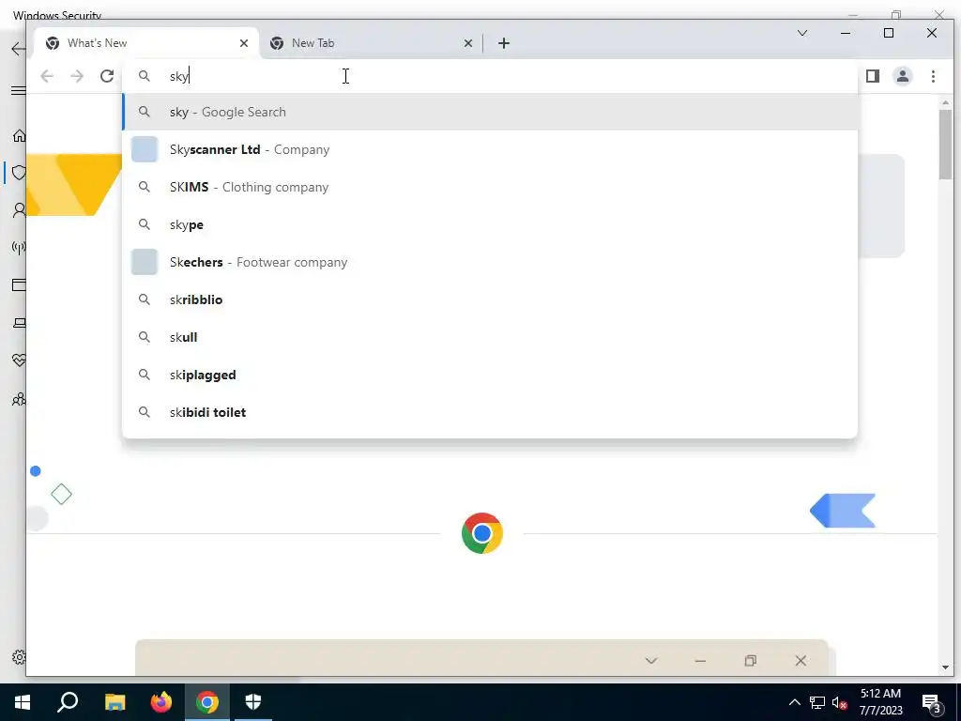Open Account protection person icon

pyautogui.click(x=19, y=210)
